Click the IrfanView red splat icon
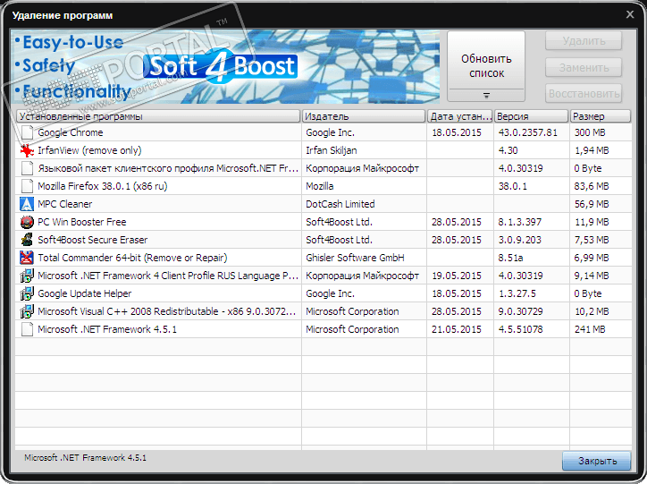This screenshot has height=484, width=647. coord(27,150)
